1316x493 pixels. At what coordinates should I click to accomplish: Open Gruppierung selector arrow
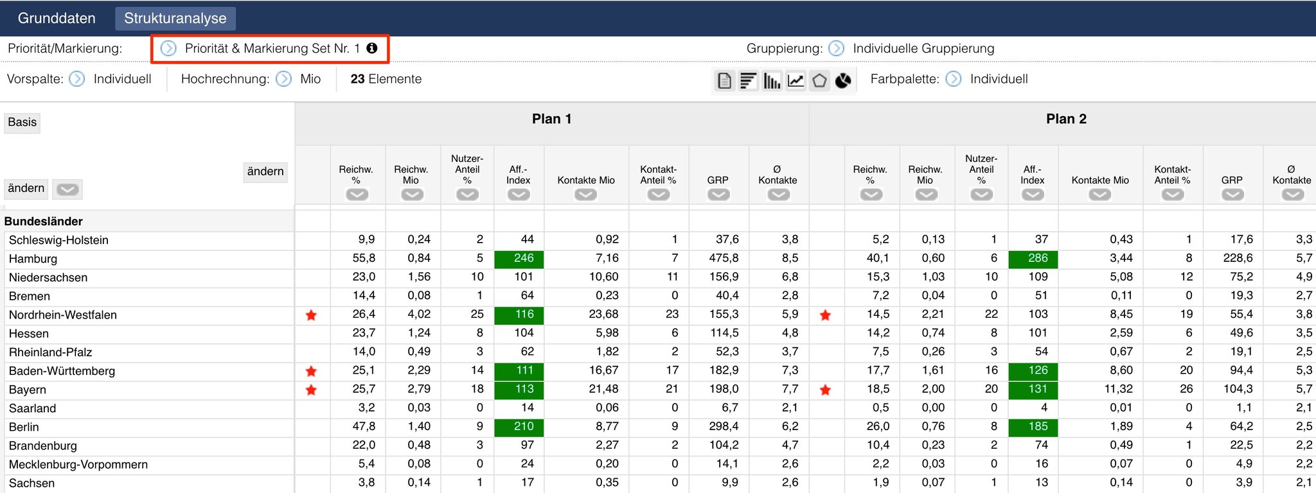click(x=837, y=49)
